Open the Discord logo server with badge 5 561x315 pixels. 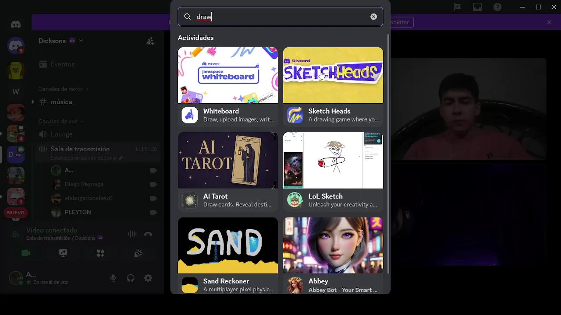click(16, 45)
